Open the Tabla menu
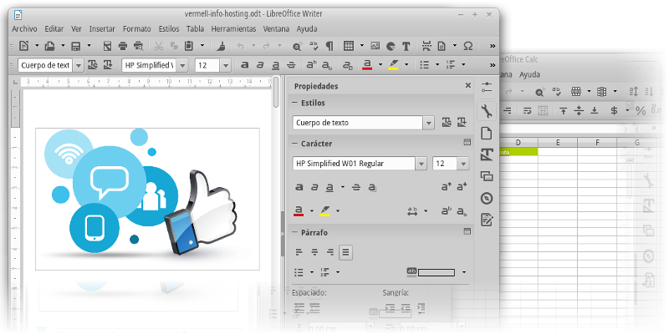This screenshot has width=669, height=334. pyautogui.click(x=195, y=29)
